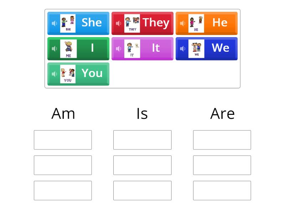This screenshot has width=285, height=214.
Task: Play audio on the "He" tile
Action: tap(182, 23)
